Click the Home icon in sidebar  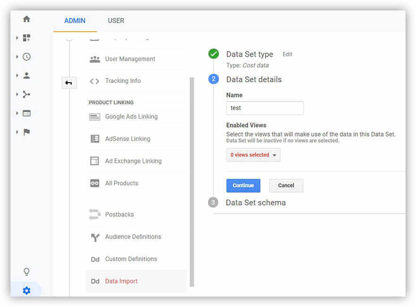[x=26, y=19]
